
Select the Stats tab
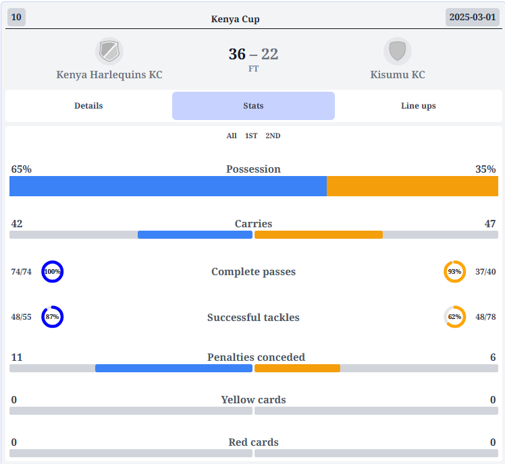click(x=253, y=106)
